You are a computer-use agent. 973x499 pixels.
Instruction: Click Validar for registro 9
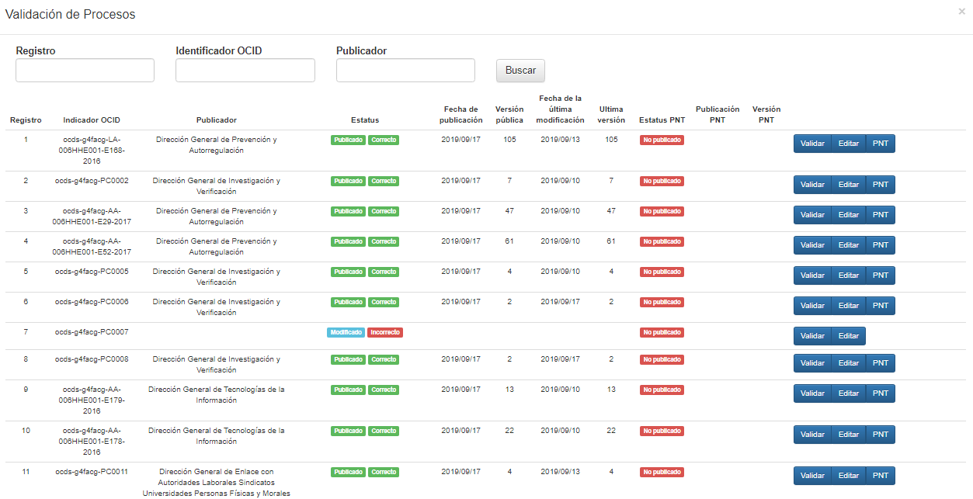tap(812, 393)
